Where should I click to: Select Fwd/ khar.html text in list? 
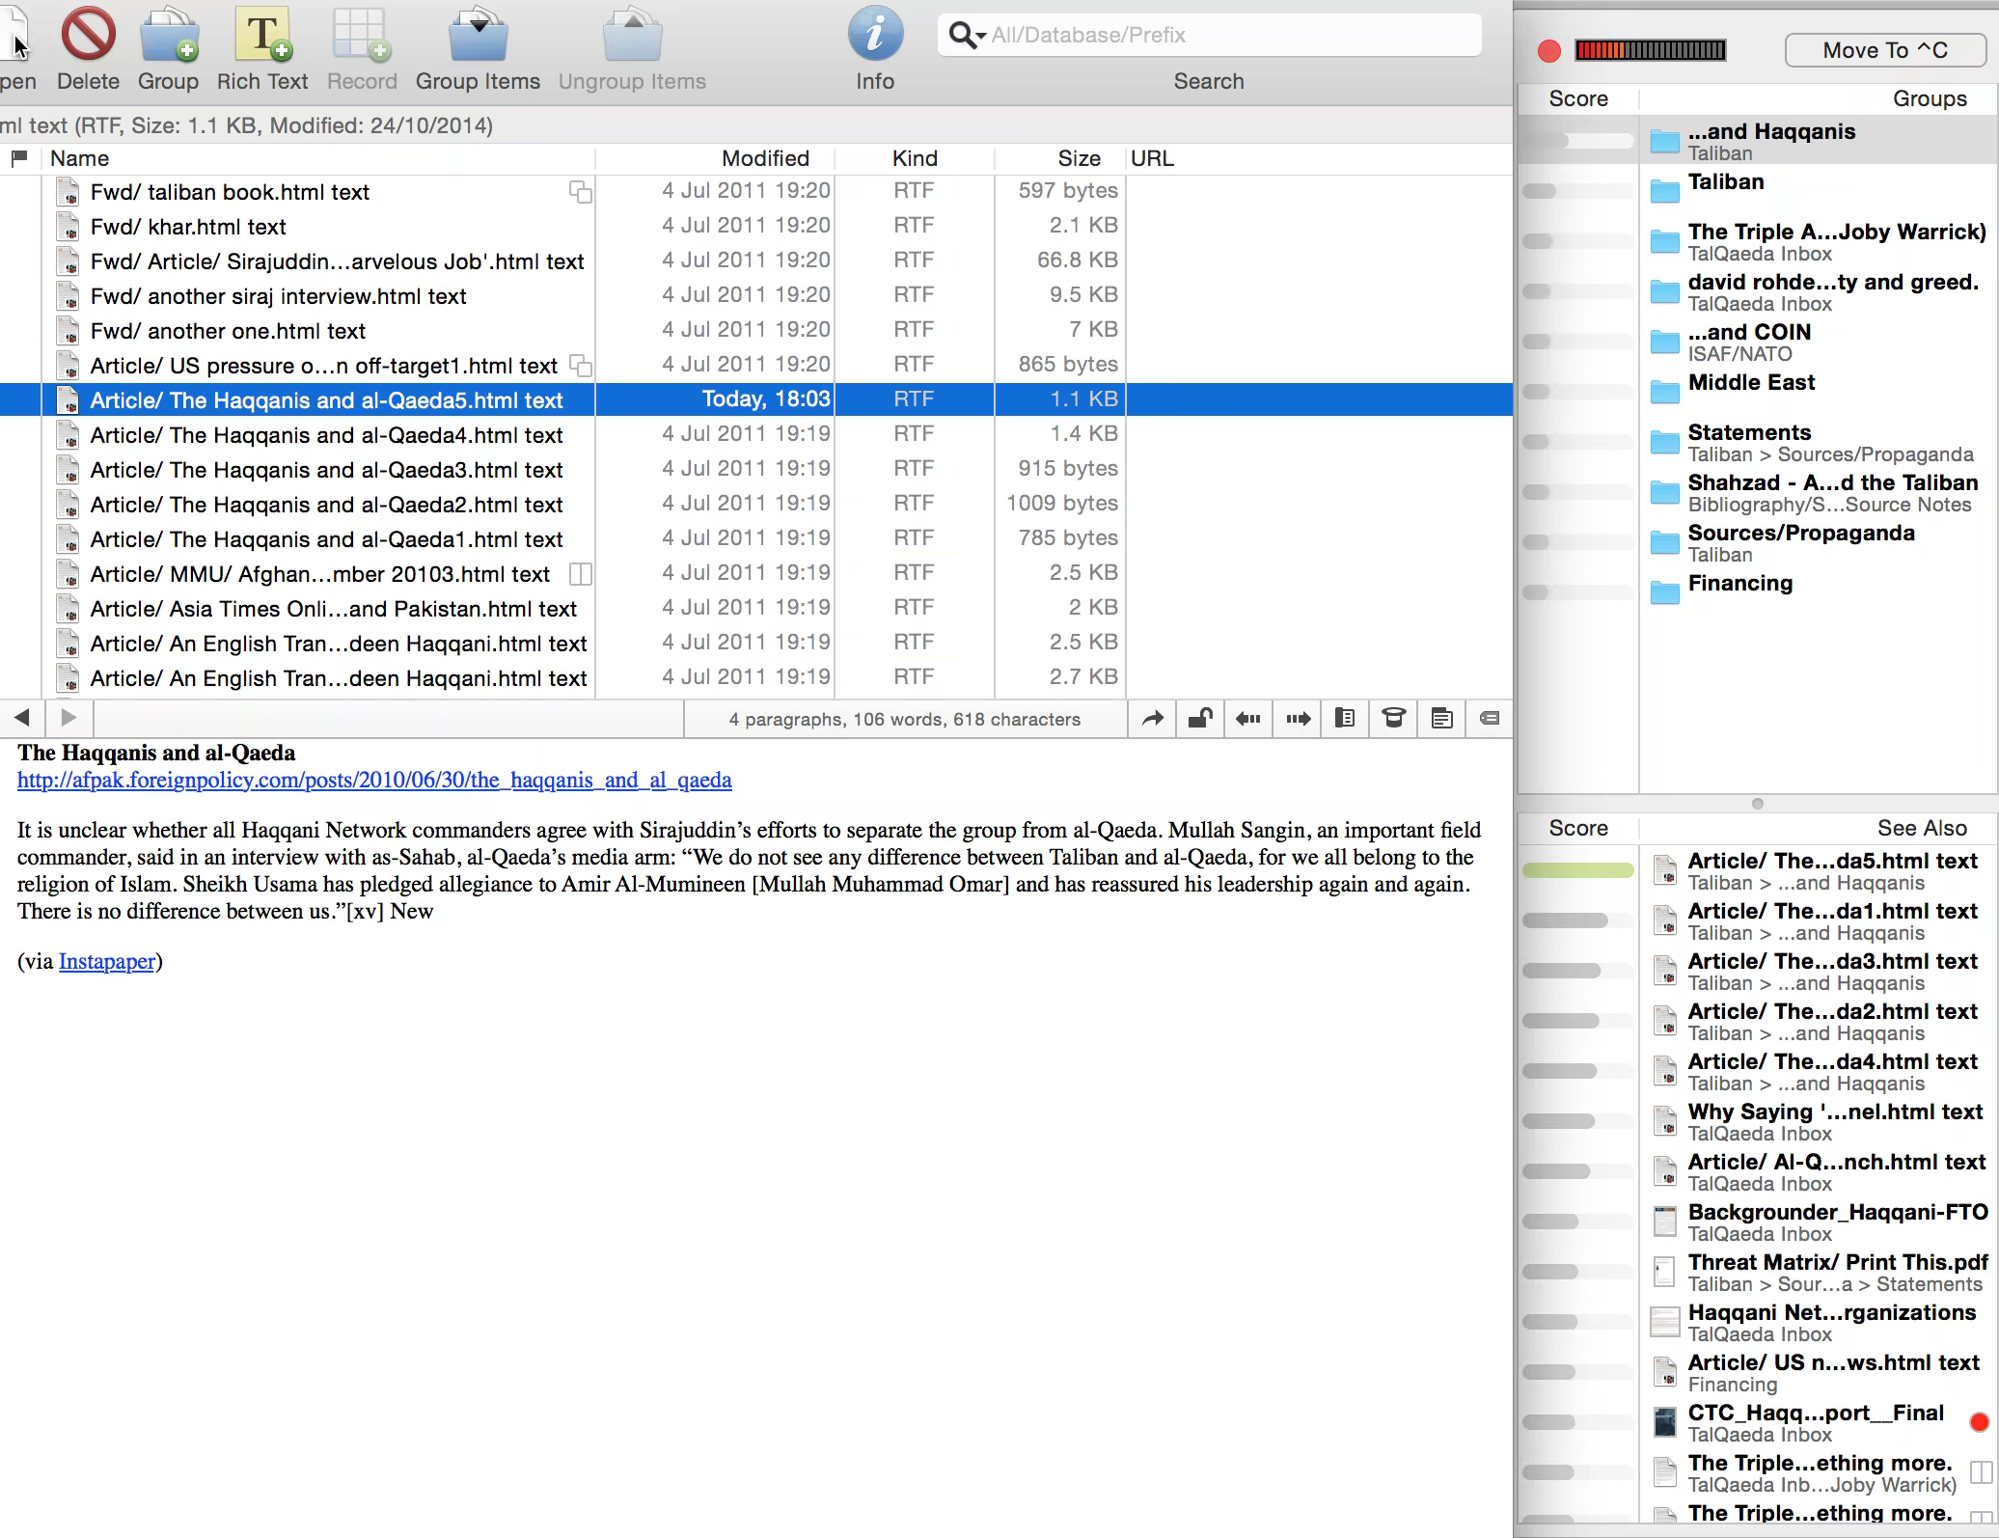[188, 227]
